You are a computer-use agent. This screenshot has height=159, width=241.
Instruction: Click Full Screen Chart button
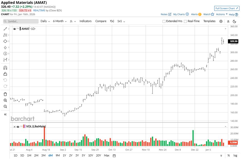tap(227, 8)
